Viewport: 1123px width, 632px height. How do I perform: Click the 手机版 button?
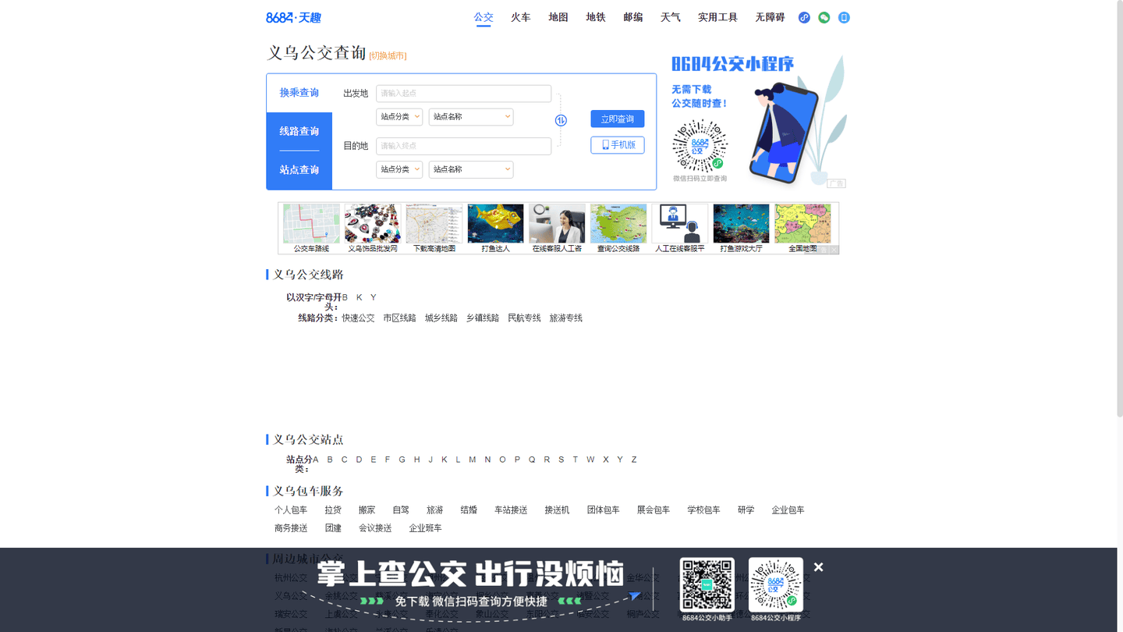pos(618,145)
